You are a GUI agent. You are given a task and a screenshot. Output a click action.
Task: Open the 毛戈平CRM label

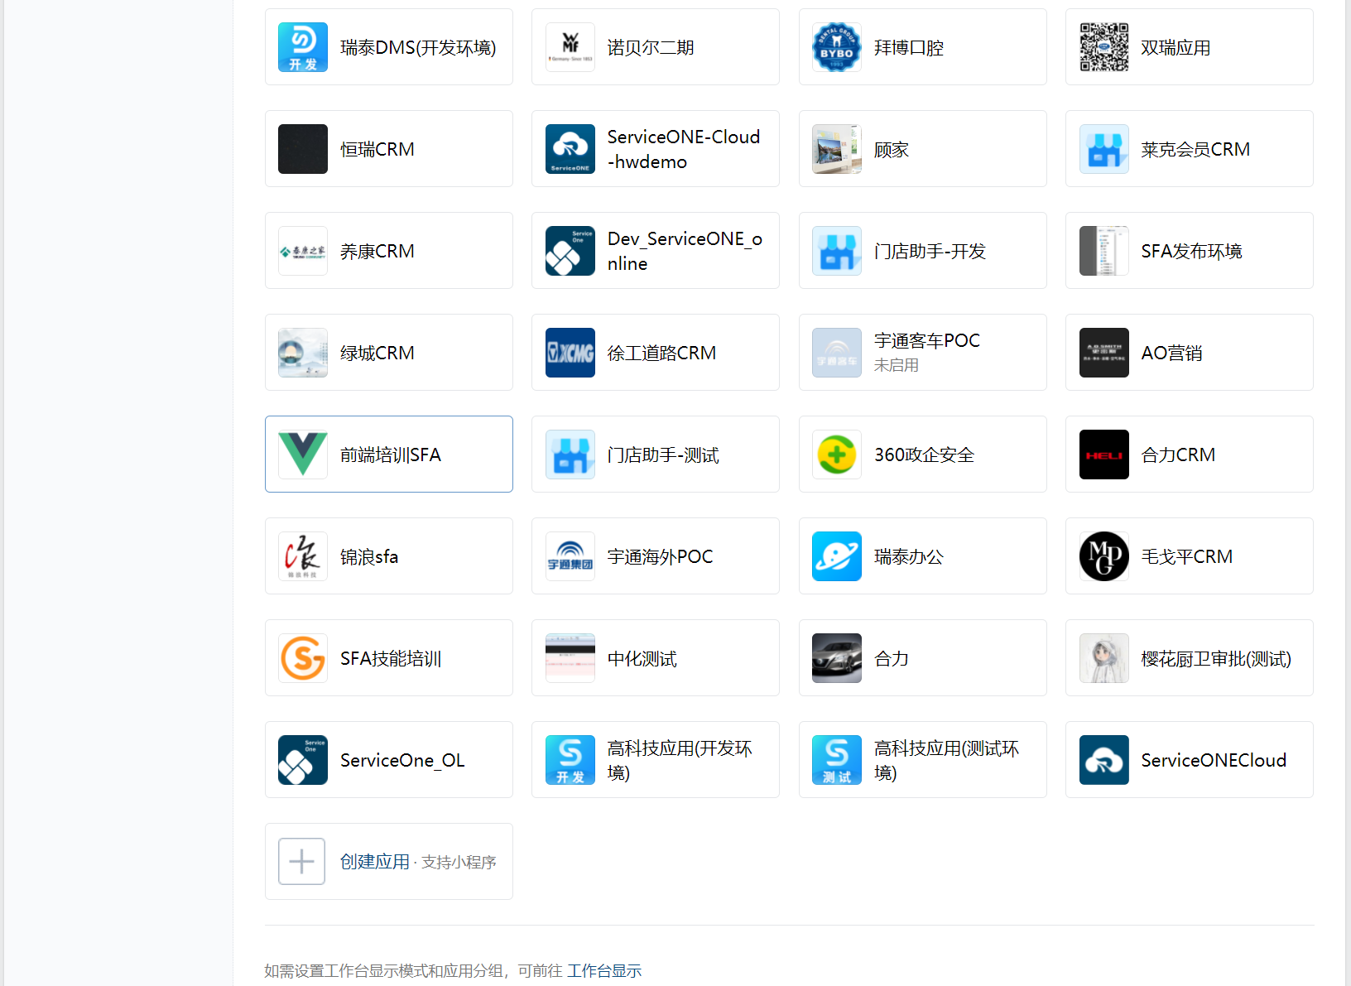click(1187, 557)
